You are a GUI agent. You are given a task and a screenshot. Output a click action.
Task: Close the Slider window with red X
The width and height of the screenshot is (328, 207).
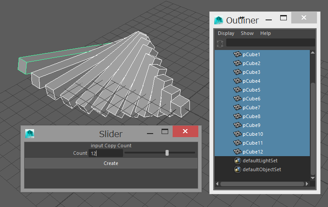pos(185,131)
